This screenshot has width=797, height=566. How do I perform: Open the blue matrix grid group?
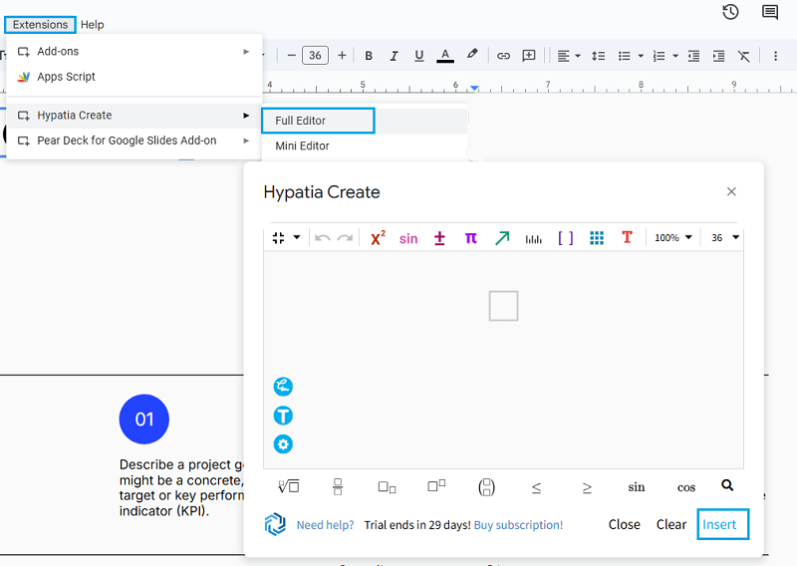tap(597, 237)
